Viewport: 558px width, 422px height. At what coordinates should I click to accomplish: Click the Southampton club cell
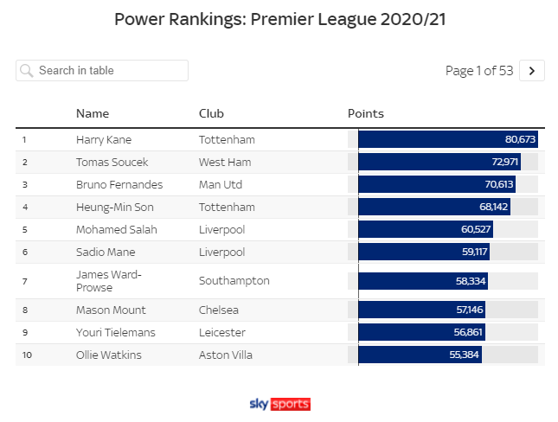(x=234, y=281)
